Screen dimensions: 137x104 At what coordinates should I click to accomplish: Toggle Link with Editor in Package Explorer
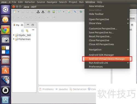tap(27, 31)
